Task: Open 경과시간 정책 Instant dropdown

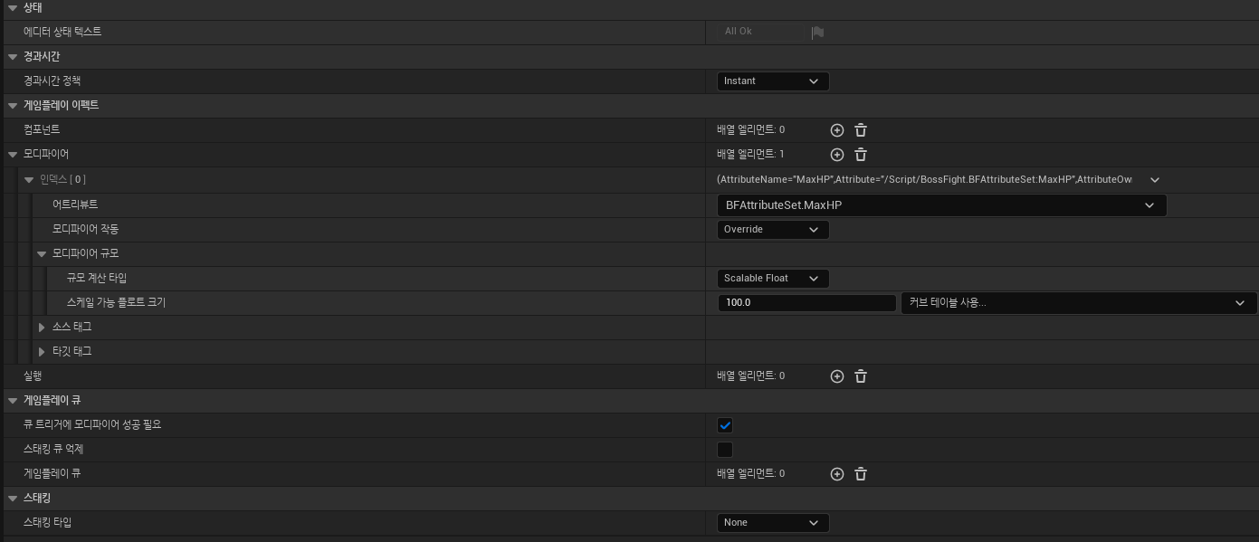Action: 773,81
